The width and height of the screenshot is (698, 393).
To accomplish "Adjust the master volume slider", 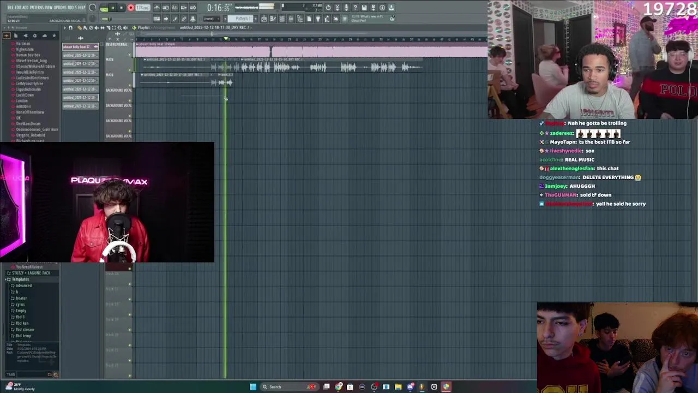I will (125, 19).
